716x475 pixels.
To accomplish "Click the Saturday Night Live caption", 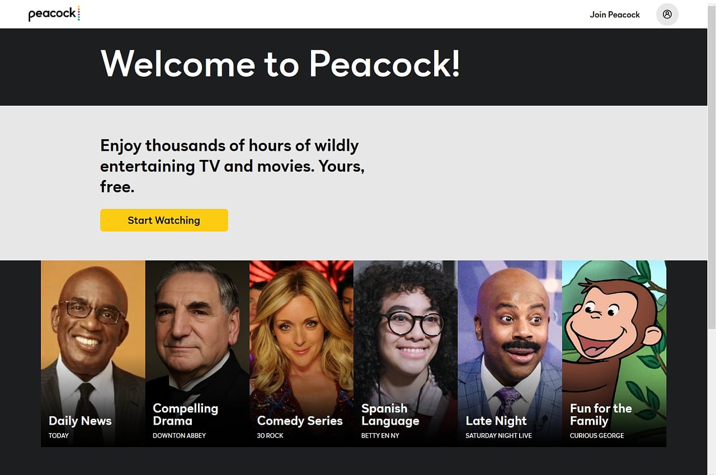I will click(498, 435).
